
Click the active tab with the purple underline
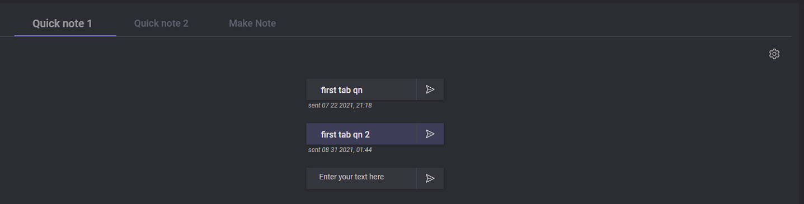(x=62, y=23)
